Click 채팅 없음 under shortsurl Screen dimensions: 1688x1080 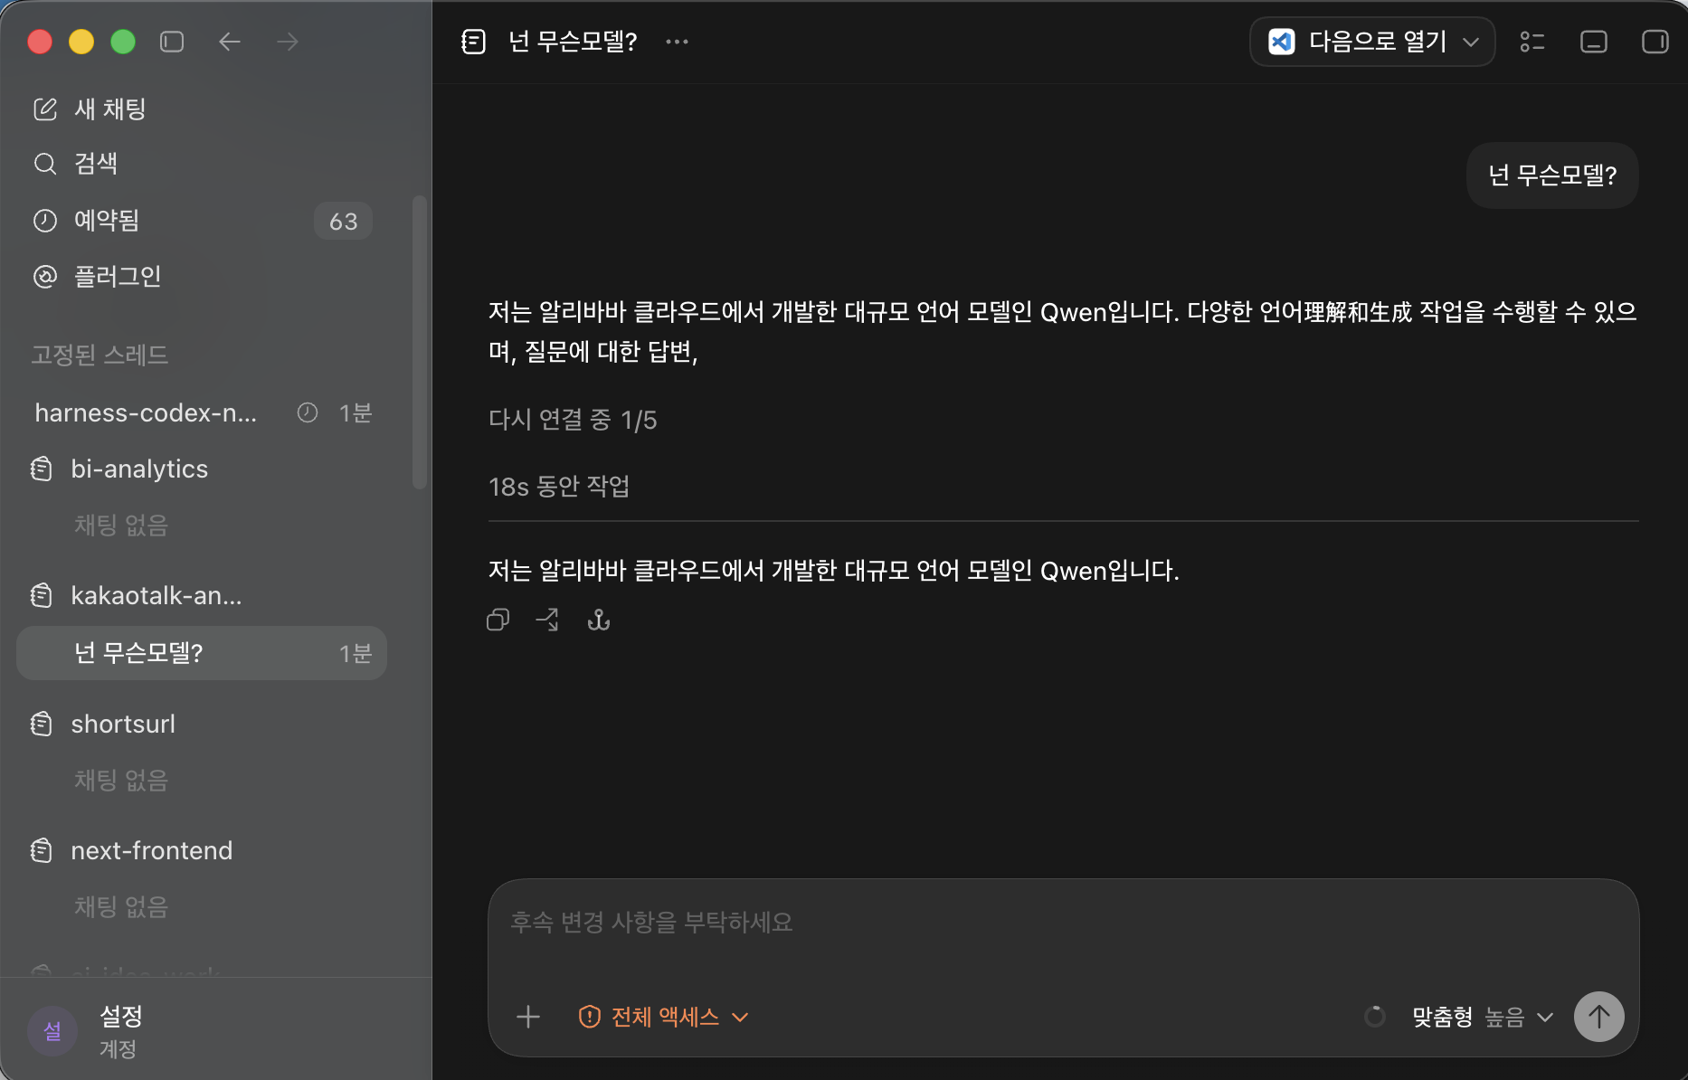point(121,781)
